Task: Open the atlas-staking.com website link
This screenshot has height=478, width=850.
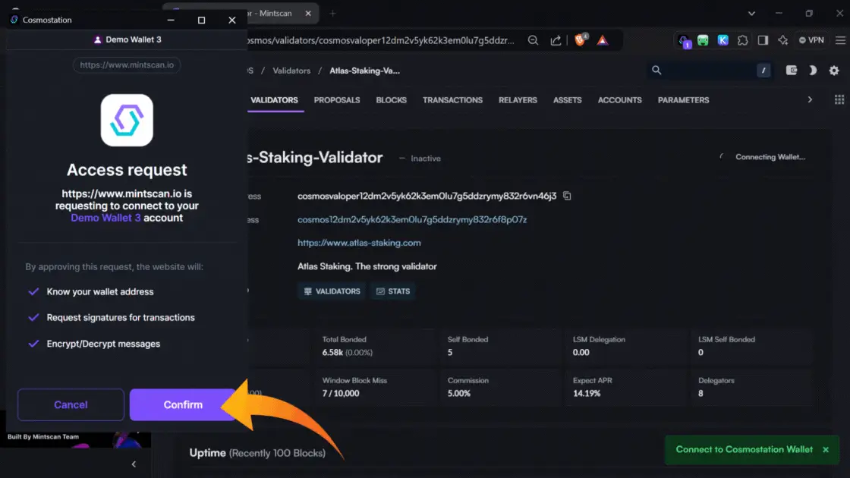Action: coord(359,243)
